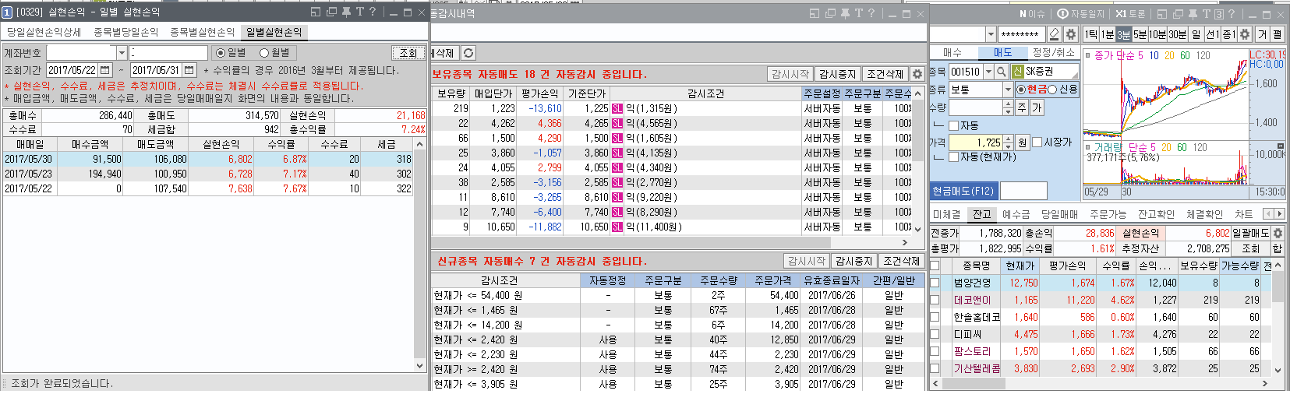
Task: Switch to 종목별실현손익 tab
Action: point(203,32)
